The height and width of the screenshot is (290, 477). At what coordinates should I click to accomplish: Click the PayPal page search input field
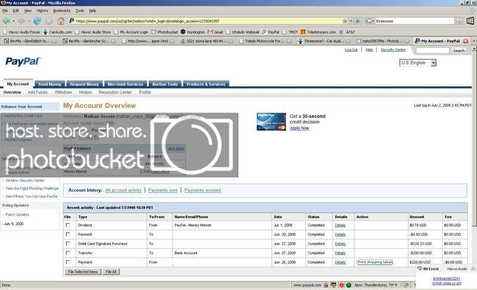point(432,51)
